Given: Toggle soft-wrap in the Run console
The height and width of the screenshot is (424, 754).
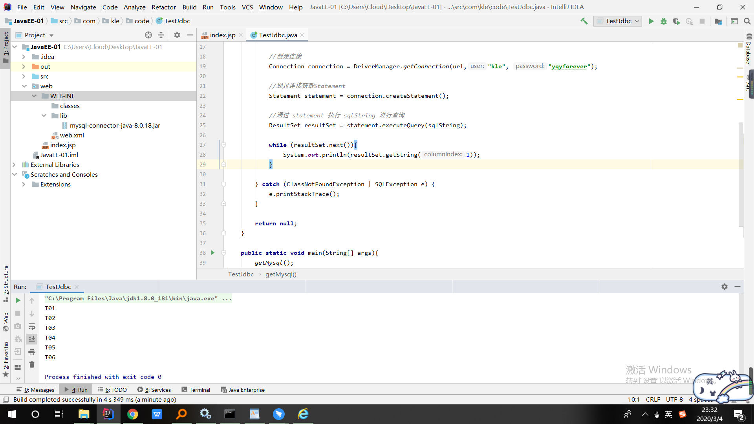Looking at the screenshot, I should coord(32,326).
